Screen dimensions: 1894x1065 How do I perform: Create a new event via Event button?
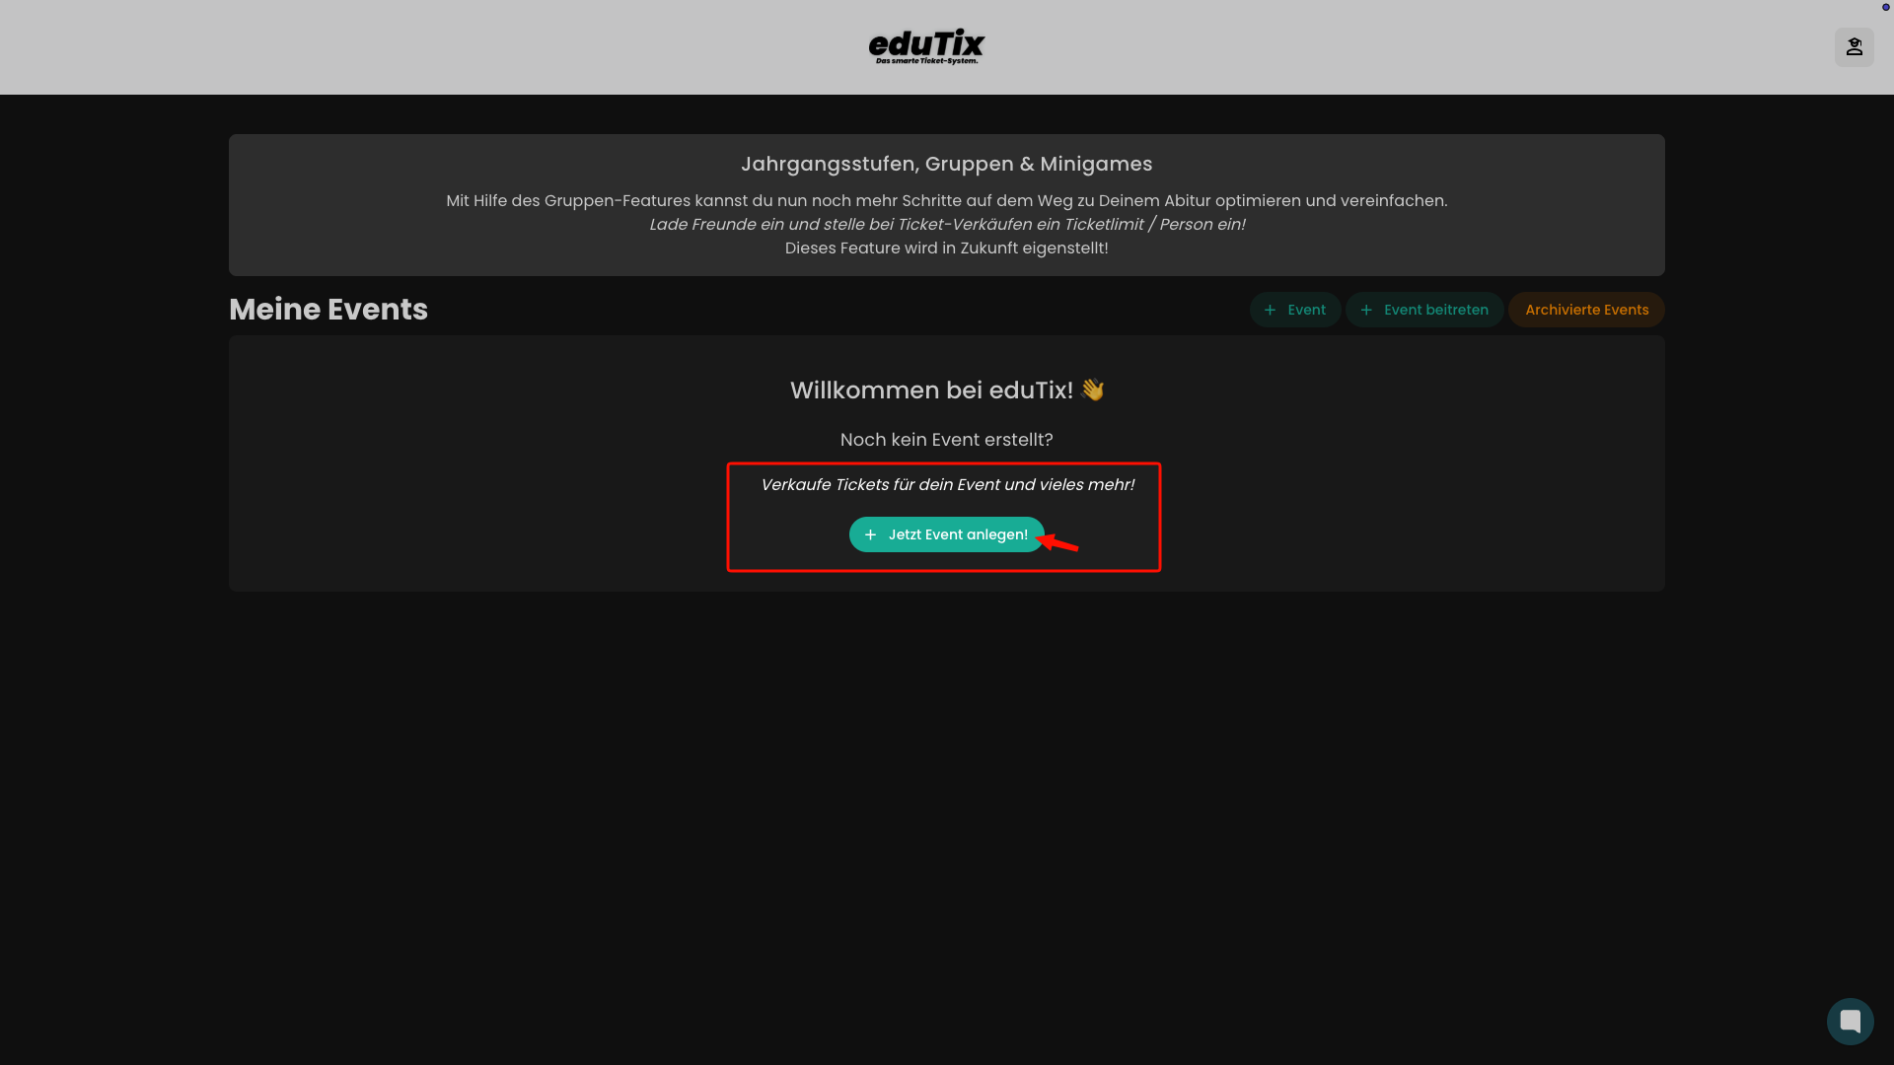click(x=1295, y=310)
